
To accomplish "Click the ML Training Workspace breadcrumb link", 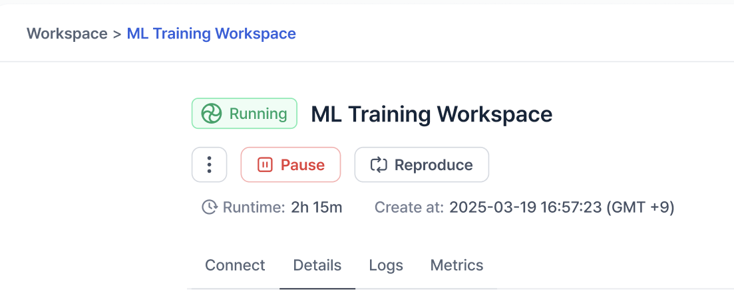I will 211,34.
